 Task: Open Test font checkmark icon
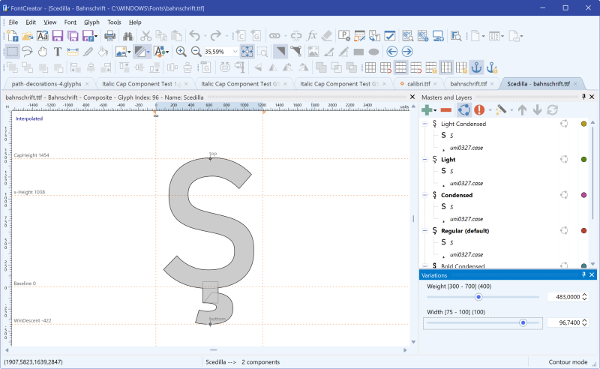pyautogui.click(x=389, y=36)
